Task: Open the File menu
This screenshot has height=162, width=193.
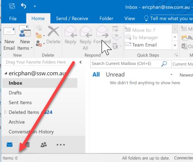Action: pos(13,19)
